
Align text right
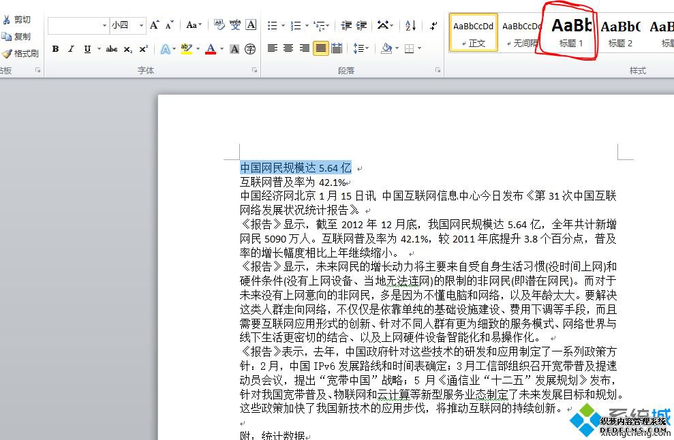(305, 48)
